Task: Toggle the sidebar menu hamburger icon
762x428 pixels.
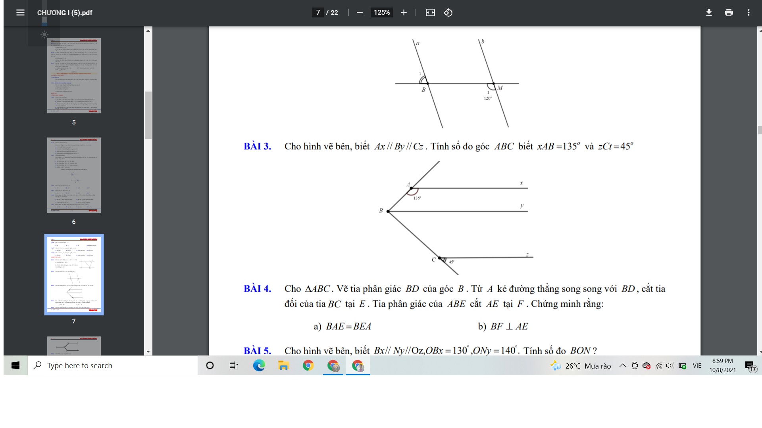Action: (x=20, y=13)
